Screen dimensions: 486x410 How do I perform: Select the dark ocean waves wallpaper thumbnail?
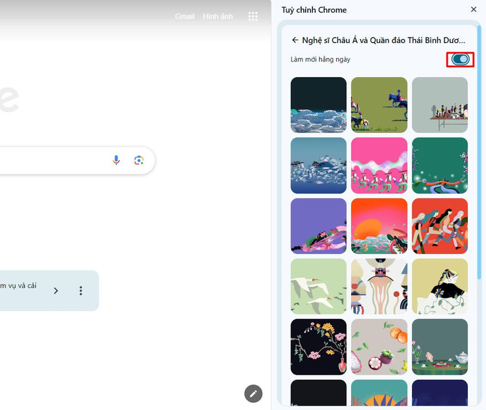click(318, 105)
